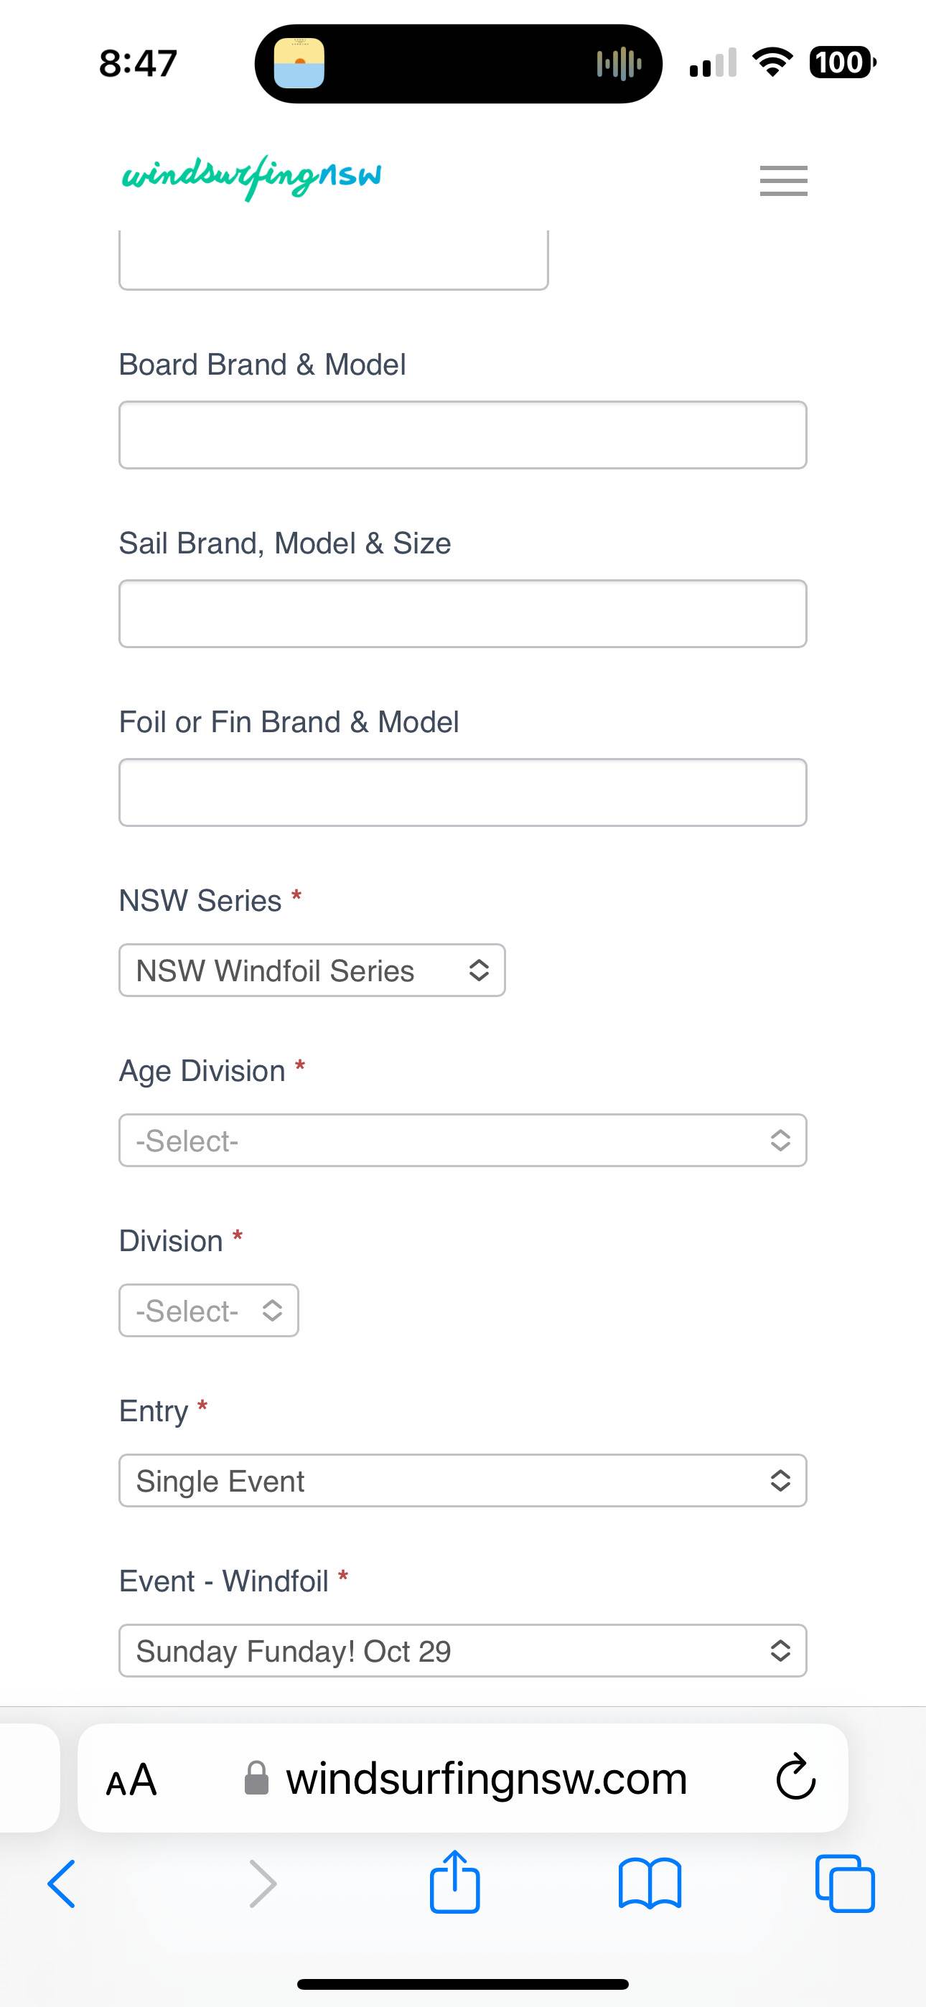Open the Division select dropdown
This screenshot has height=2007, width=926.
[208, 1311]
